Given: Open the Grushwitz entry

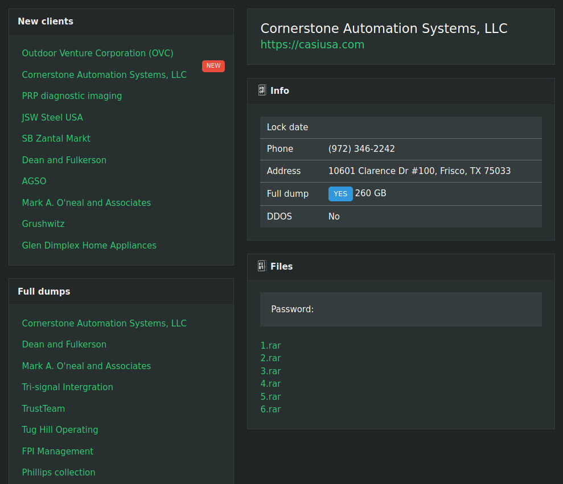Looking at the screenshot, I should pyautogui.click(x=43, y=224).
